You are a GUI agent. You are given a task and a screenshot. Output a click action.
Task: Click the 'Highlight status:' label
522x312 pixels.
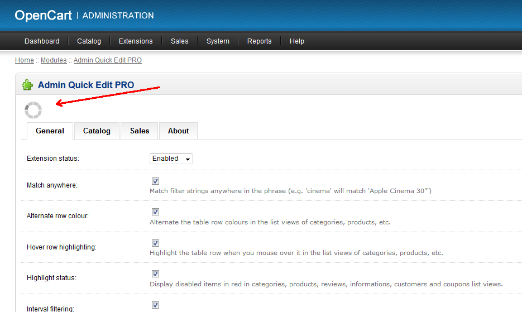point(51,278)
